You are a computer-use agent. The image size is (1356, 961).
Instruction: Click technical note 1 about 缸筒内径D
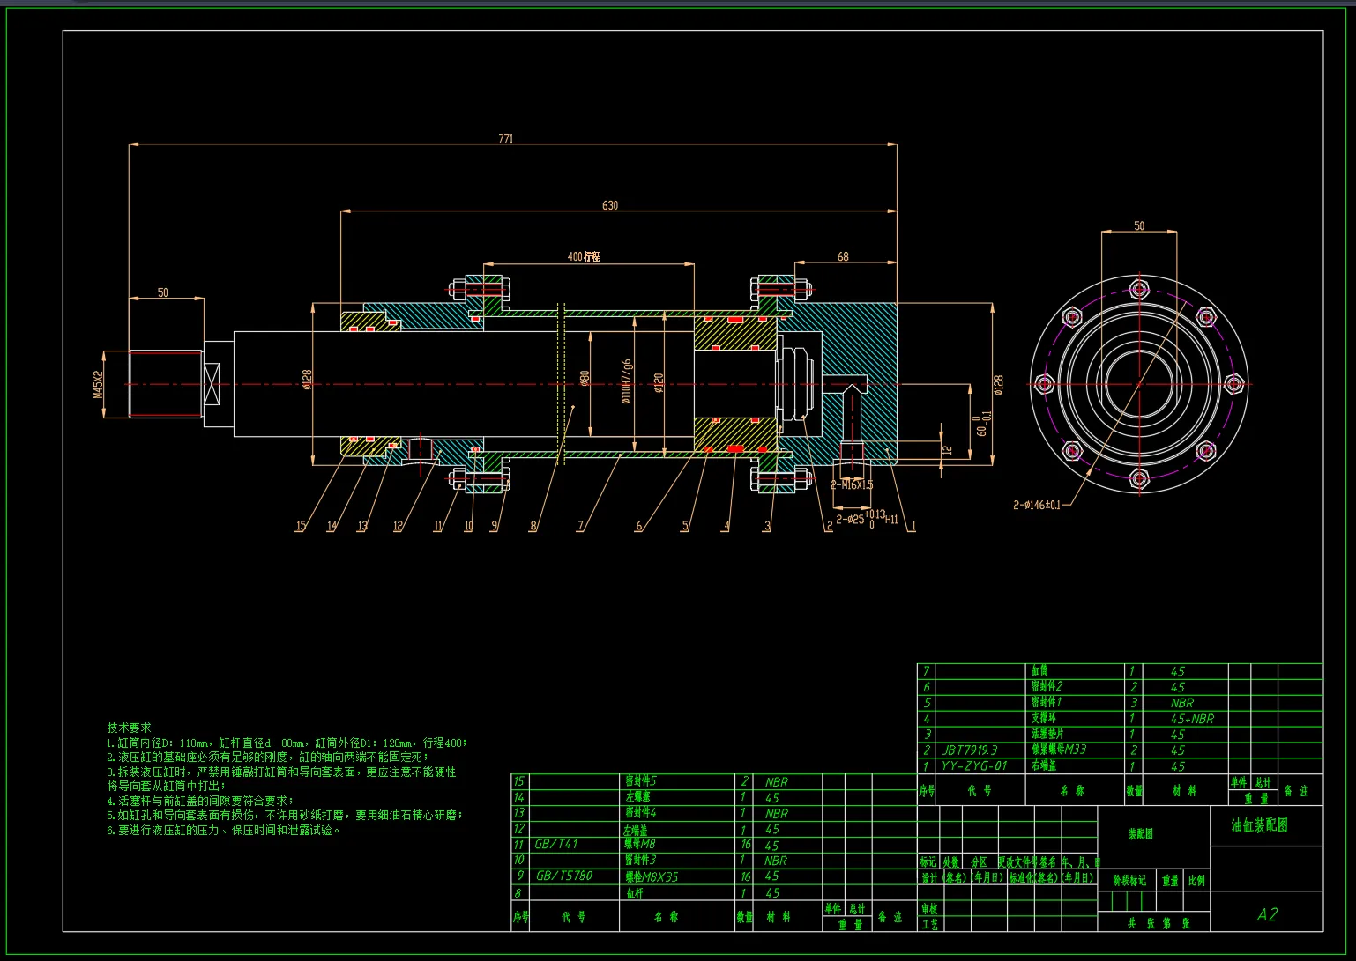[x=287, y=743]
